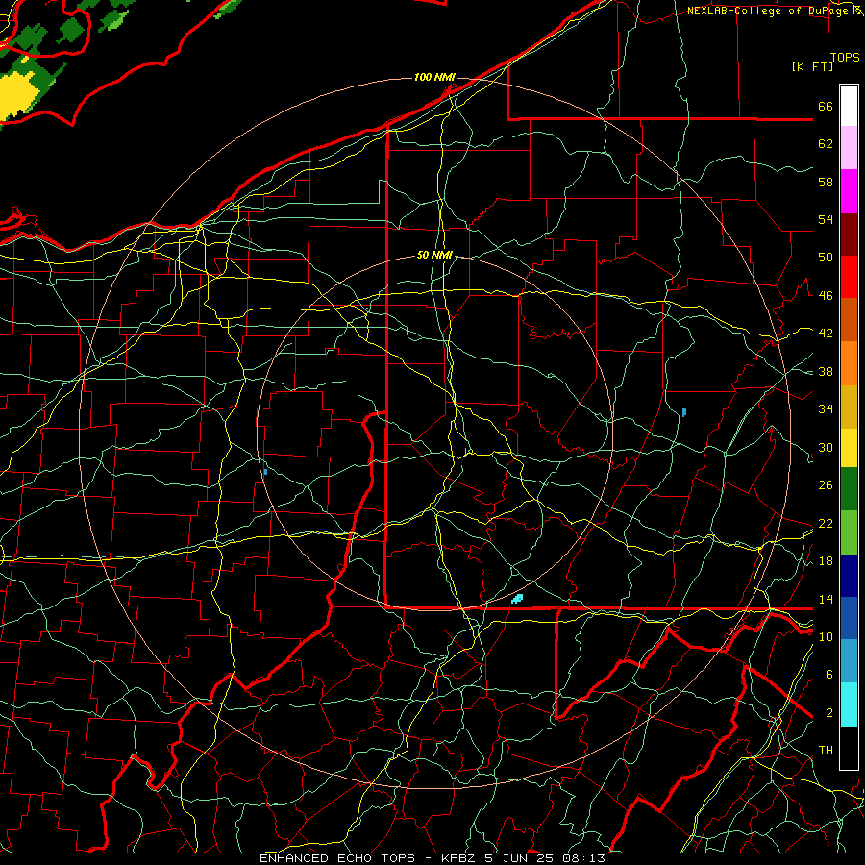Click the legend value 66
This screenshot has height=865, width=865.
pos(826,106)
